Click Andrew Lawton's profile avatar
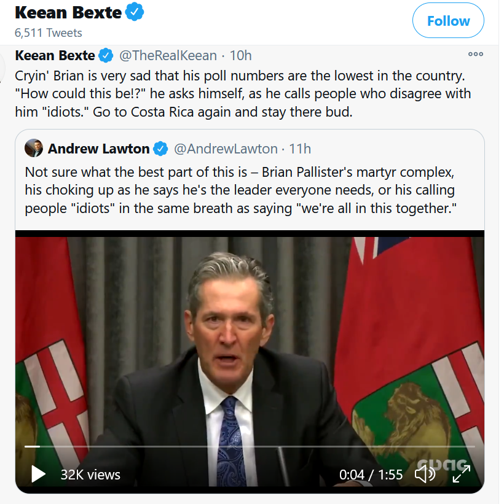The width and height of the screenshot is (504, 504). tap(34, 149)
